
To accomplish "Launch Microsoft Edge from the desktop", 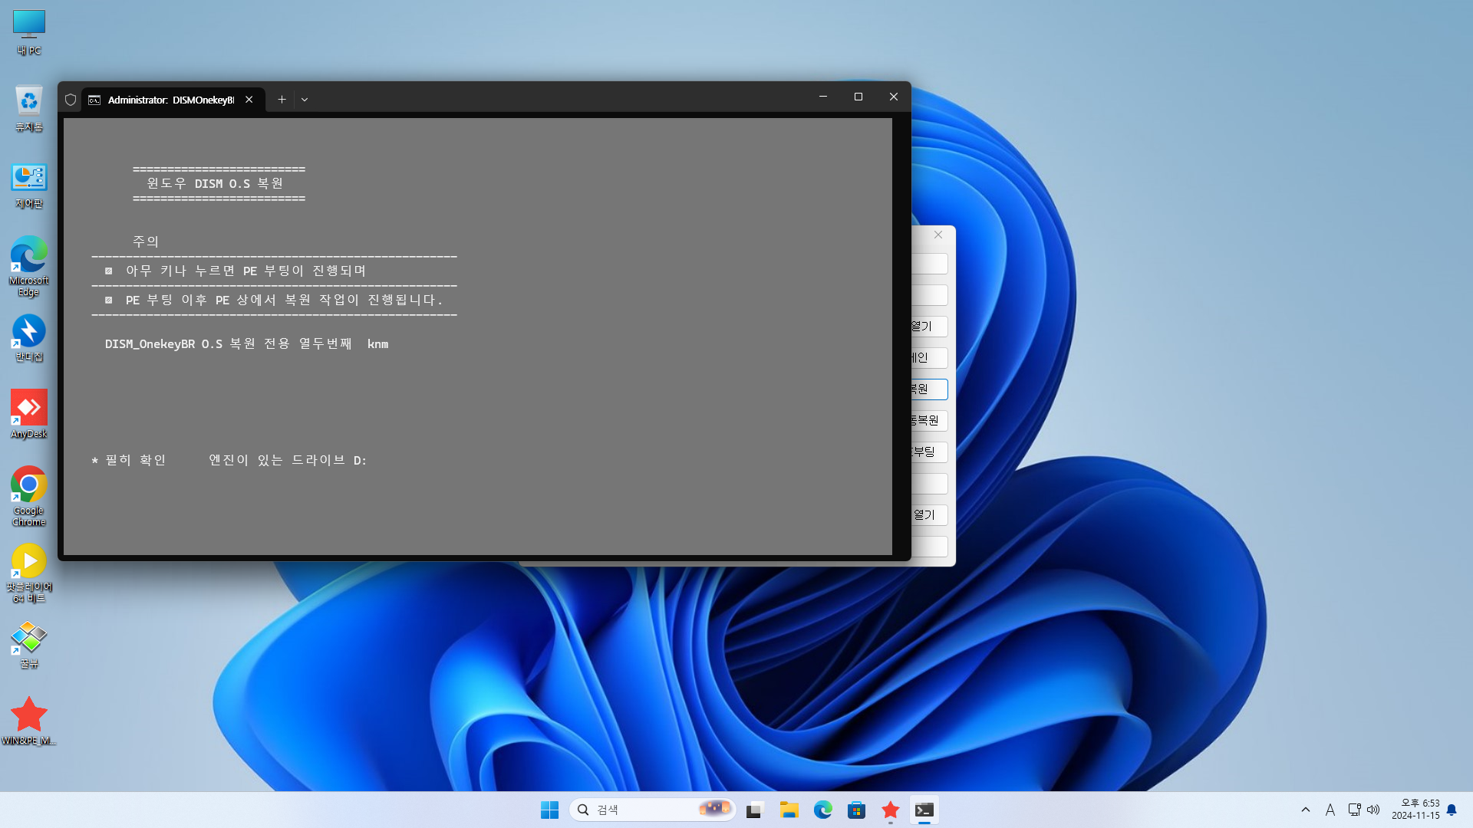I will [x=29, y=266].
